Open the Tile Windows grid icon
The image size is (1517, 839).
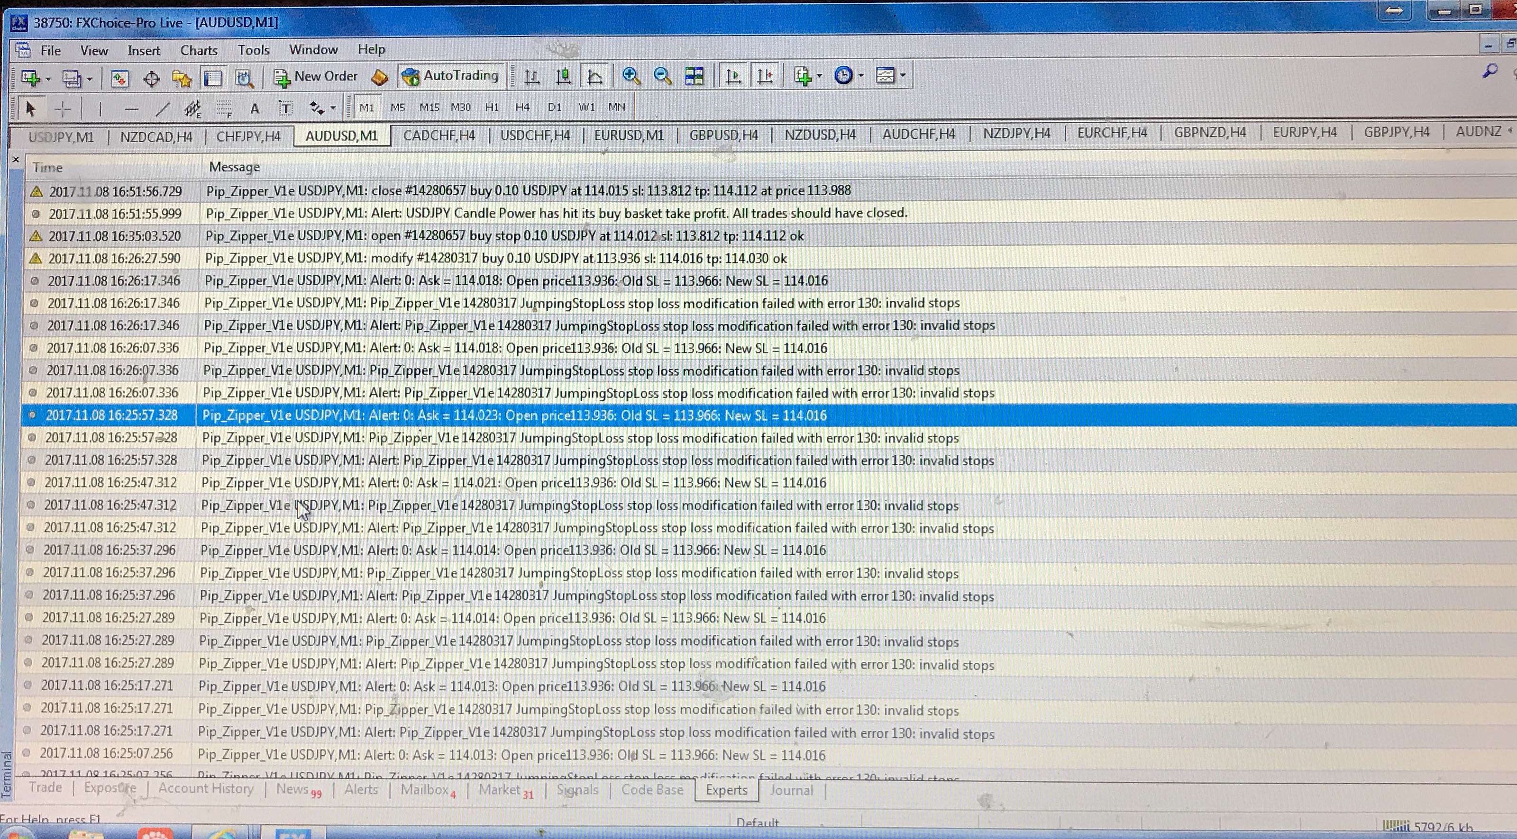(x=695, y=76)
